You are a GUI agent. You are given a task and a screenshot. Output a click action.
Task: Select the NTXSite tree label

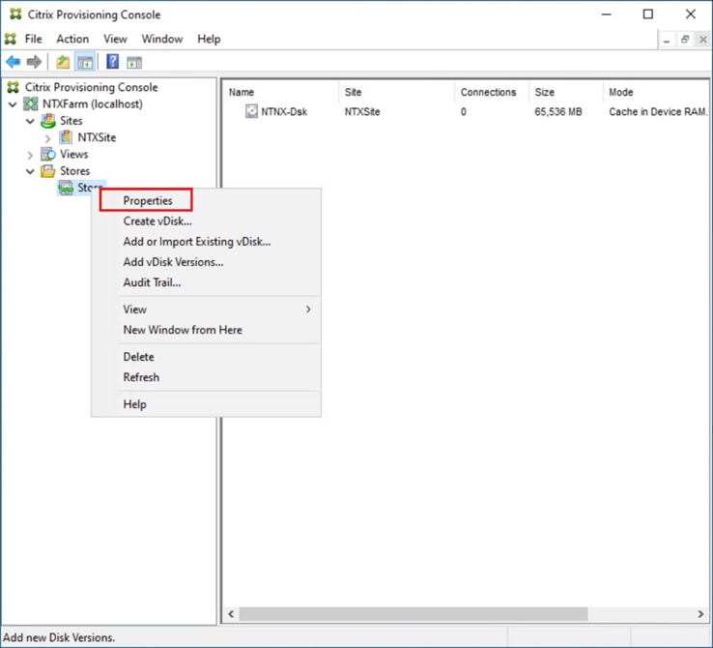tap(97, 137)
